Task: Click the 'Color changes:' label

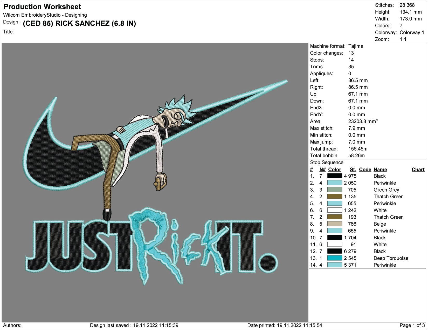Action: tap(326, 53)
